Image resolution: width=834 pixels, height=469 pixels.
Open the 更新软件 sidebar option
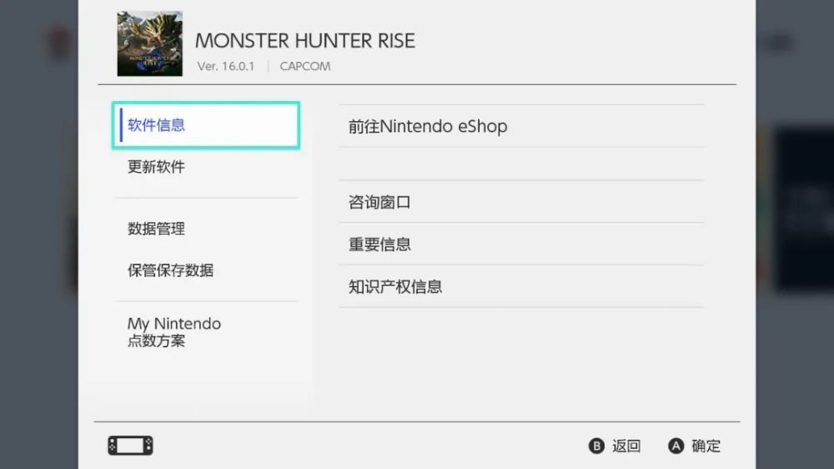coord(157,167)
